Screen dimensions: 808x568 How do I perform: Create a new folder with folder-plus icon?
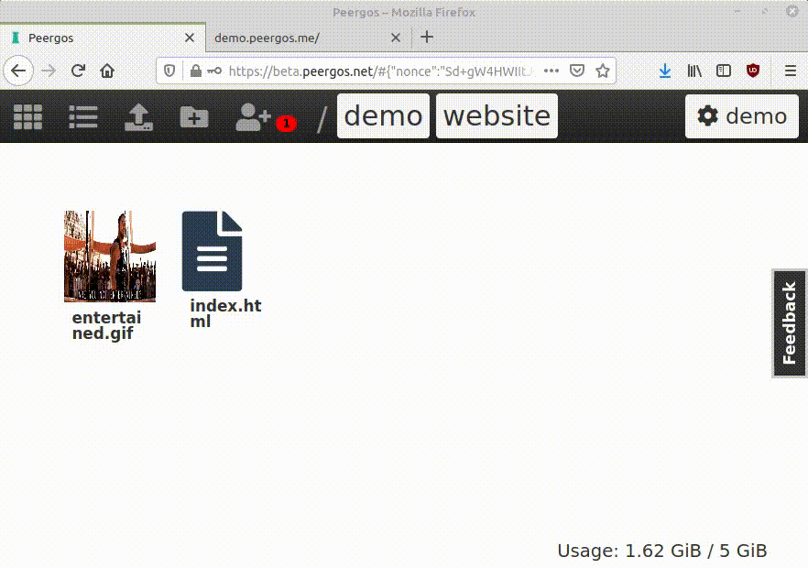click(194, 116)
